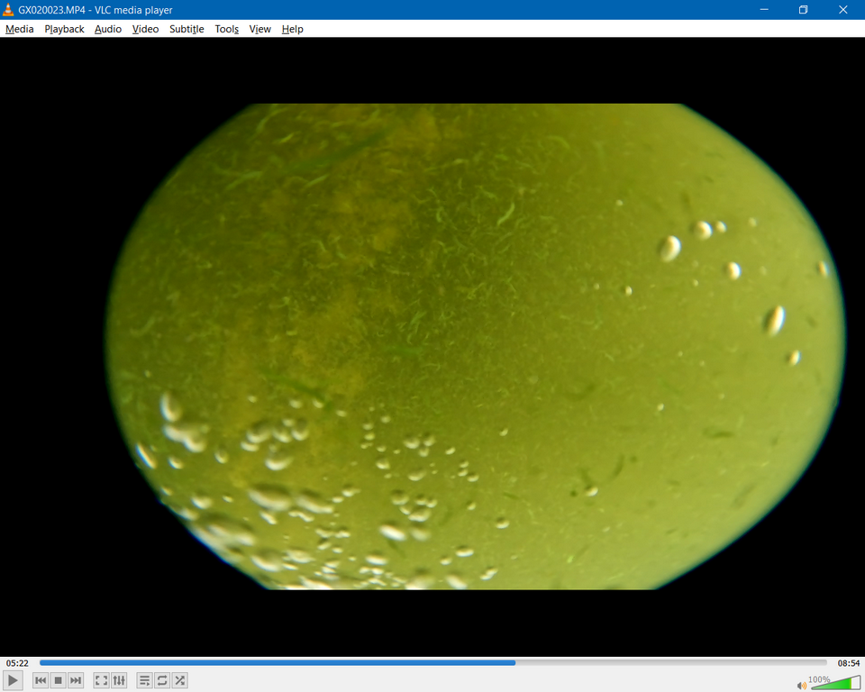Screen dimensions: 865x692
Task: Expand the Video menu
Action: coord(145,29)
